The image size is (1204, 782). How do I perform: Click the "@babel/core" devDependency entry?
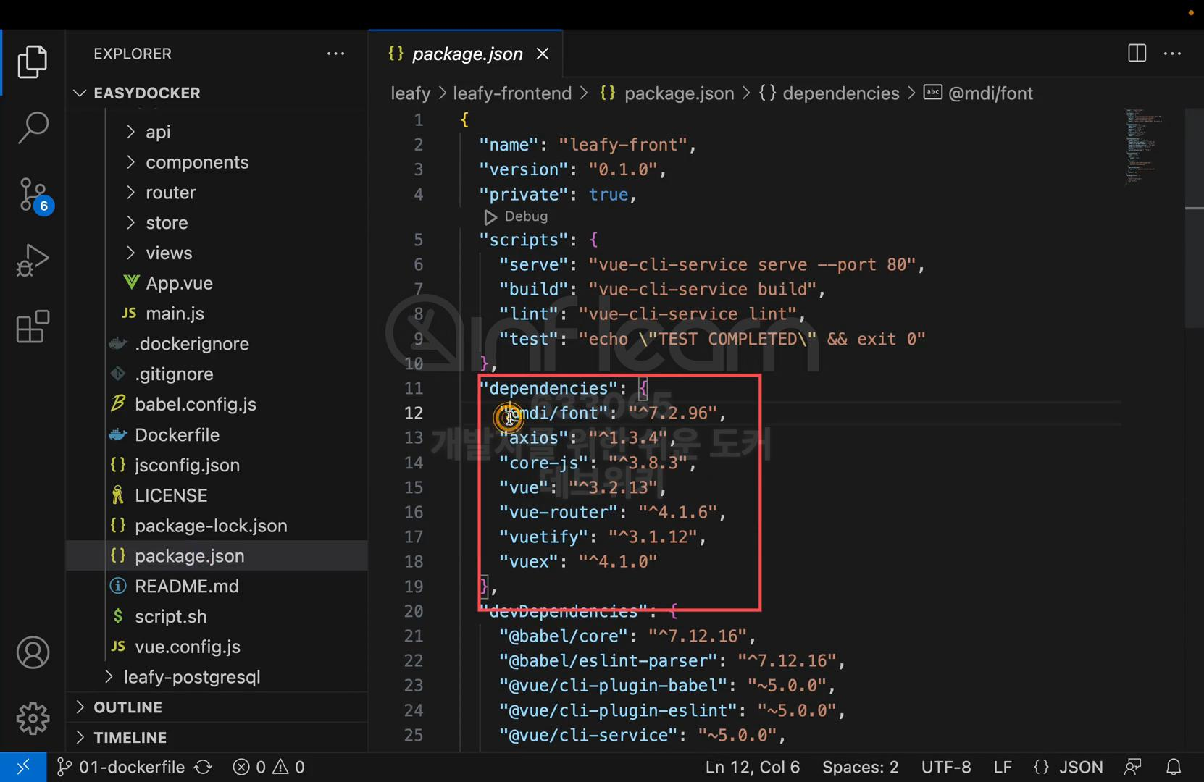click(627, 636)
